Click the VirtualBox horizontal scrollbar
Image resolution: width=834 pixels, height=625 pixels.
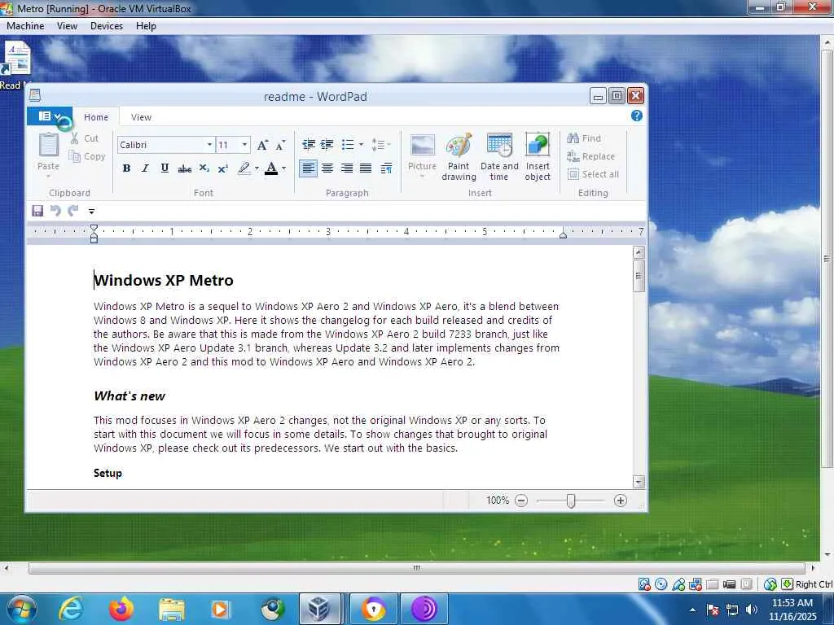(416, 568)
